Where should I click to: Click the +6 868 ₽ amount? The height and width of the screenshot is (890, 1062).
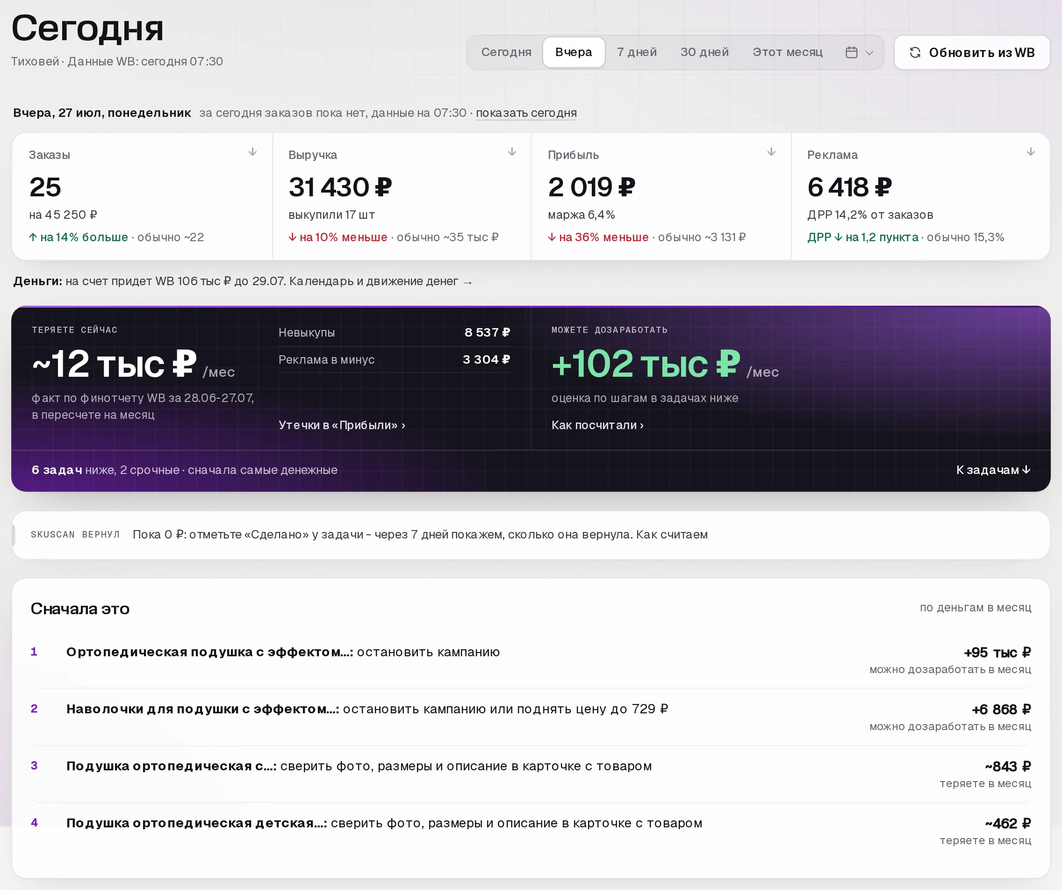[x=1001, y=710]
